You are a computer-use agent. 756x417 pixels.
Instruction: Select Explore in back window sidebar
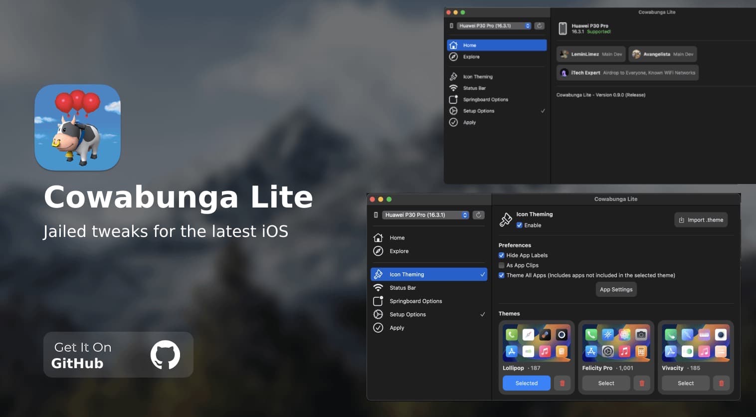[x=497, y=57]
